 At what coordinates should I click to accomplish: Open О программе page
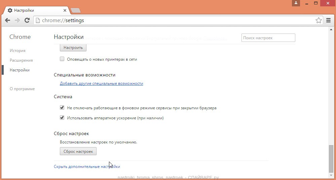[22, 89]
